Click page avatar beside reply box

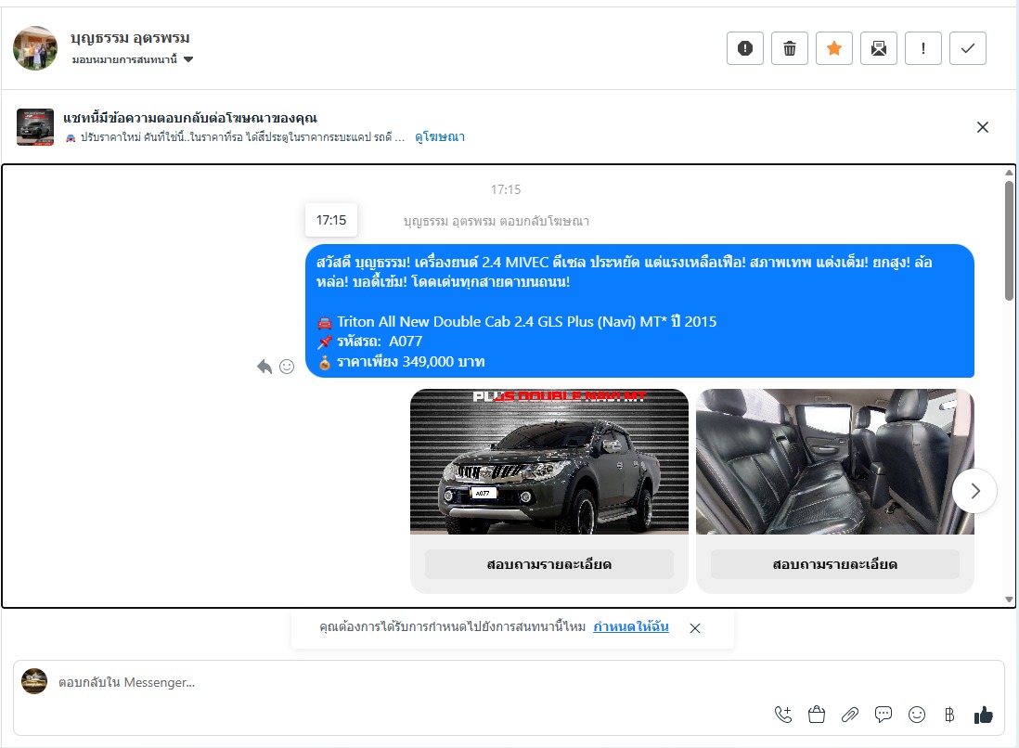(x=34, y=681)
